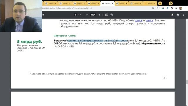Open a new browser tab
This screenshot has width=188, height=106.
160,4
